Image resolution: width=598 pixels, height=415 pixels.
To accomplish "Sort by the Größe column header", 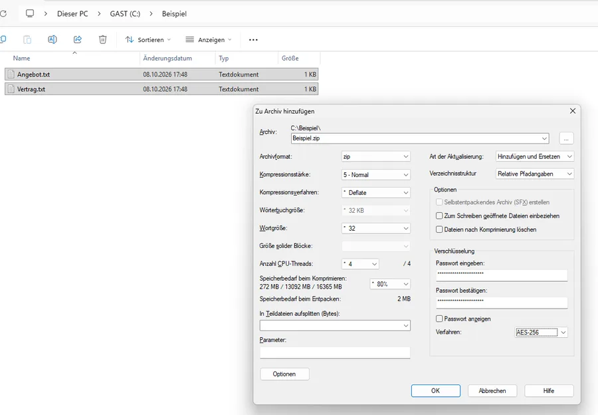I will coord(290,58).
